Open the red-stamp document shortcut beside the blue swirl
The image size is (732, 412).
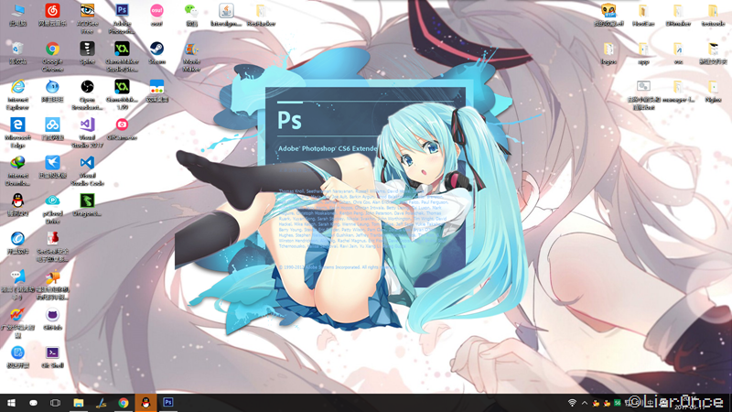[52, 239]
